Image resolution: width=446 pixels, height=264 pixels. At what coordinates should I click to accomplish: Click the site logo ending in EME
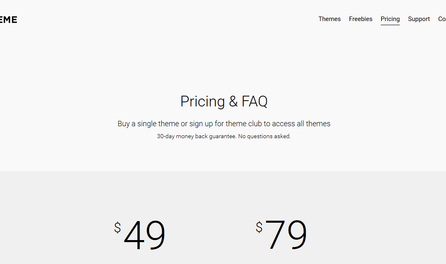point(9,20)
